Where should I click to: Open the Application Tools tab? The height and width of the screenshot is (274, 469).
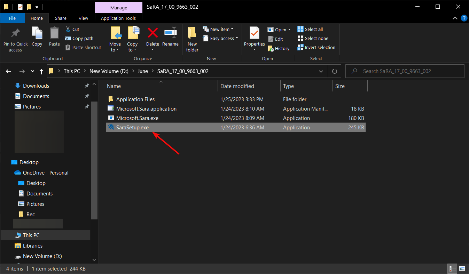[118, 18]
